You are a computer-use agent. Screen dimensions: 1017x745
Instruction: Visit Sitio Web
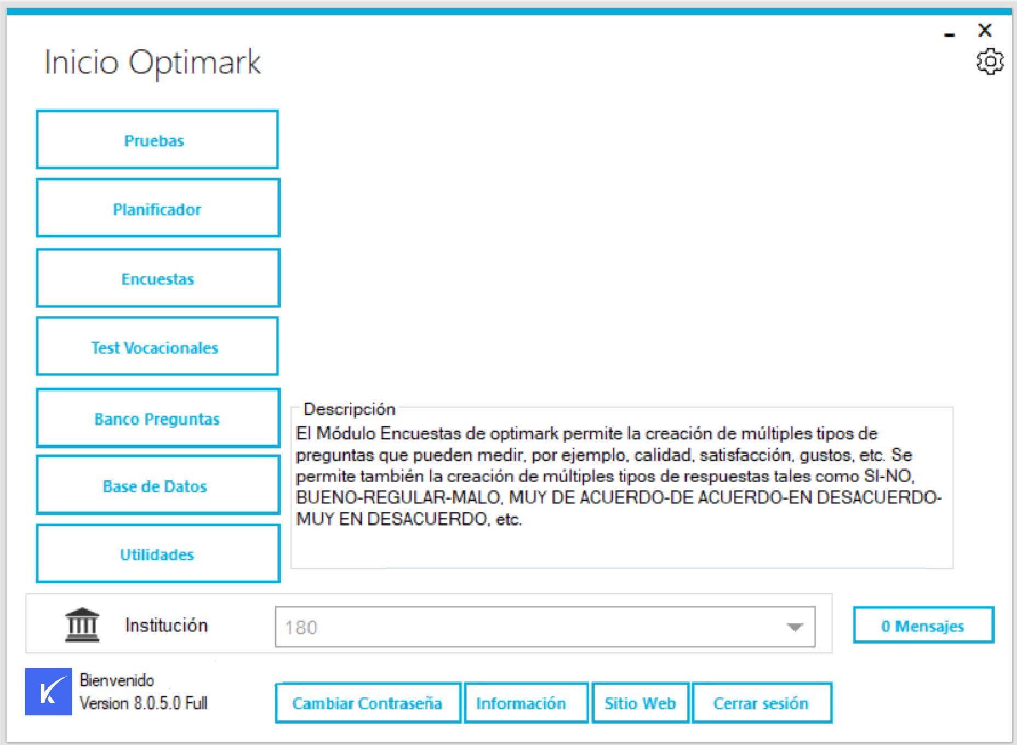point(641,703)
